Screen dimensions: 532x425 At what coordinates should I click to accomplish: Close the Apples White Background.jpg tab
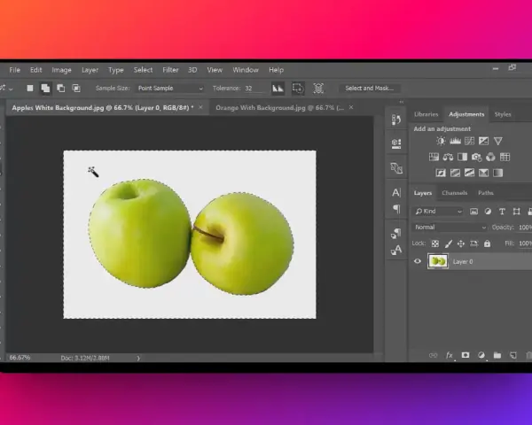(x=200, y=107)
